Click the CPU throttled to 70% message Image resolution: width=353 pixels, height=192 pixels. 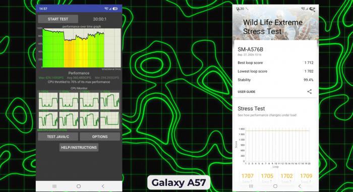79,82
